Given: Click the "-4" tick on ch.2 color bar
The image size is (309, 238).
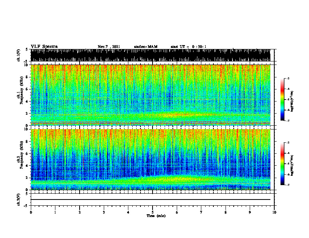Looking at the screenshot, I should point(288,153).
